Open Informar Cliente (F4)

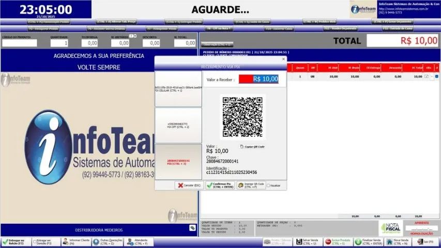(76, 242)
